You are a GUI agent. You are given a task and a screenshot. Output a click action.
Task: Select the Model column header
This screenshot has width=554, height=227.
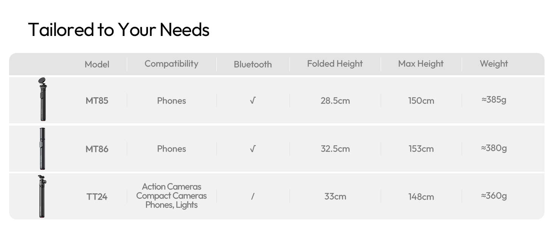[97, 64]
